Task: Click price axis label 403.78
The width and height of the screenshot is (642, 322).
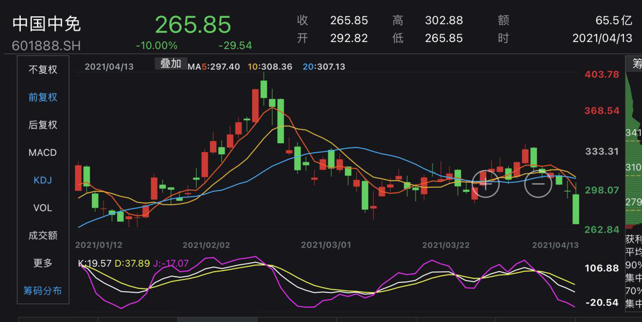Action: click(602, 75)
